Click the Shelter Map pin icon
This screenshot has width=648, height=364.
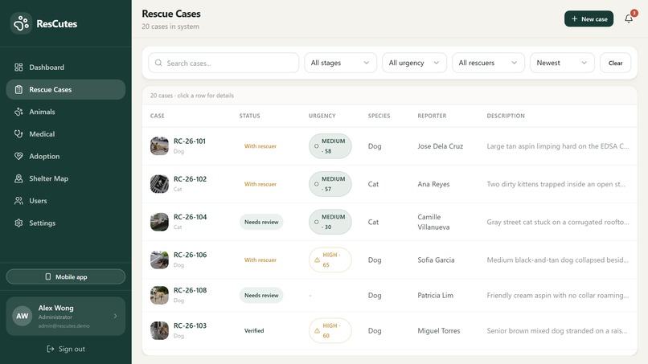coord(18,178)
